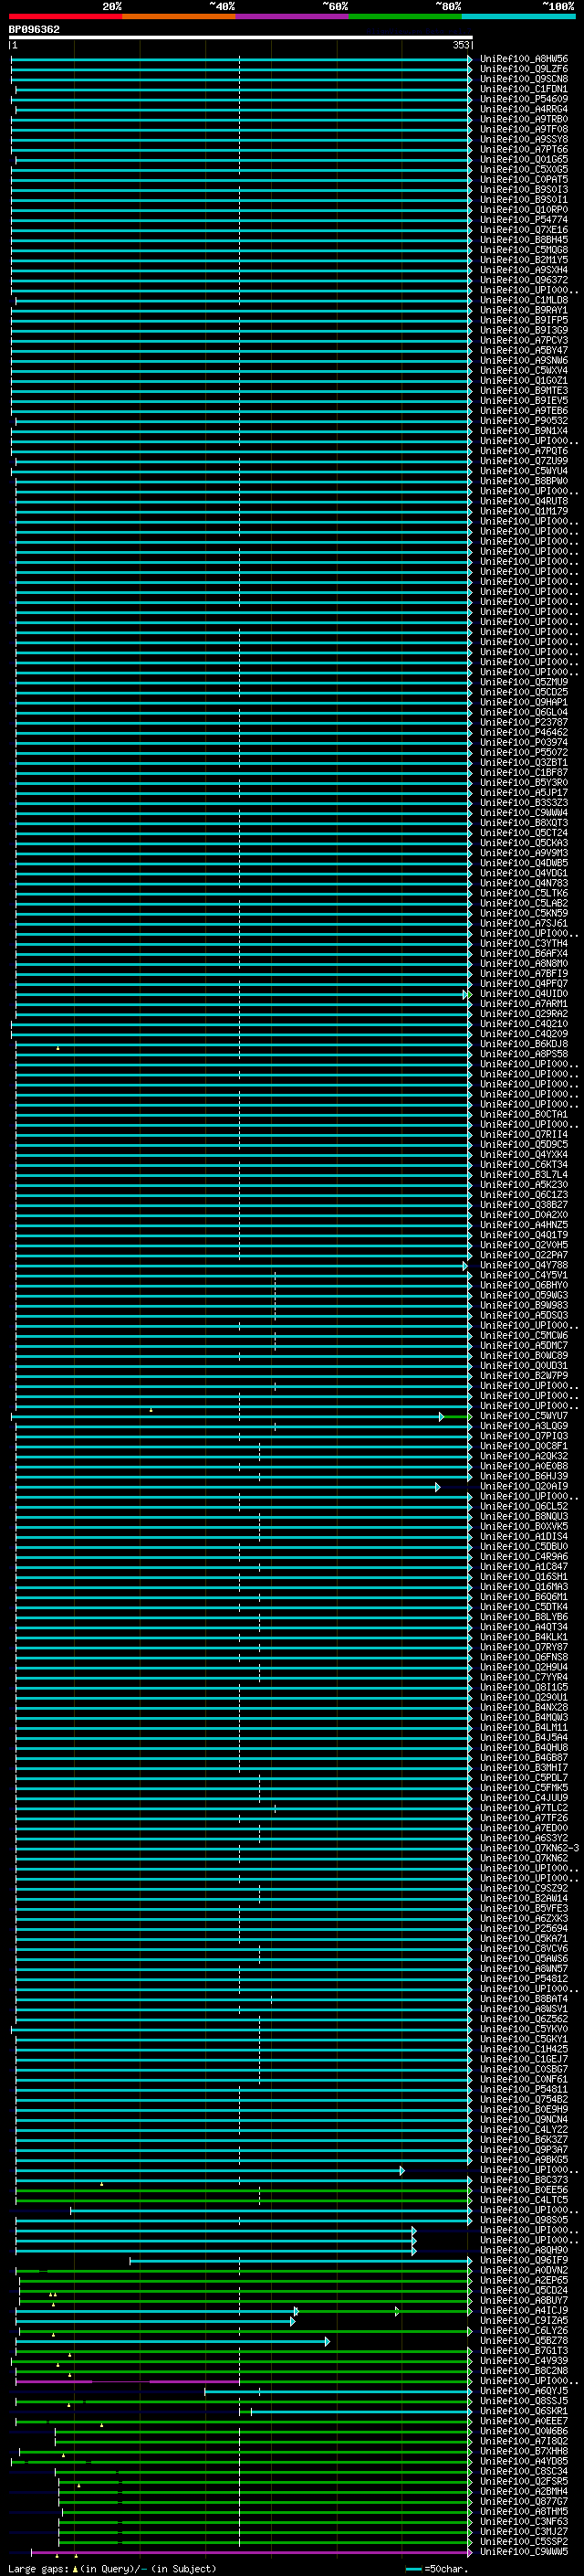Viewport: 584px width, 2576px height.
Task: Select hit UniRef100_C9WWW5
Action: tap(524, 2552)
